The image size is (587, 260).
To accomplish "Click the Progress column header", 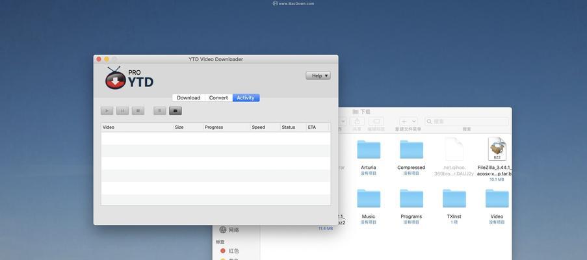I will pyautogui.click(x=227, y=127).
